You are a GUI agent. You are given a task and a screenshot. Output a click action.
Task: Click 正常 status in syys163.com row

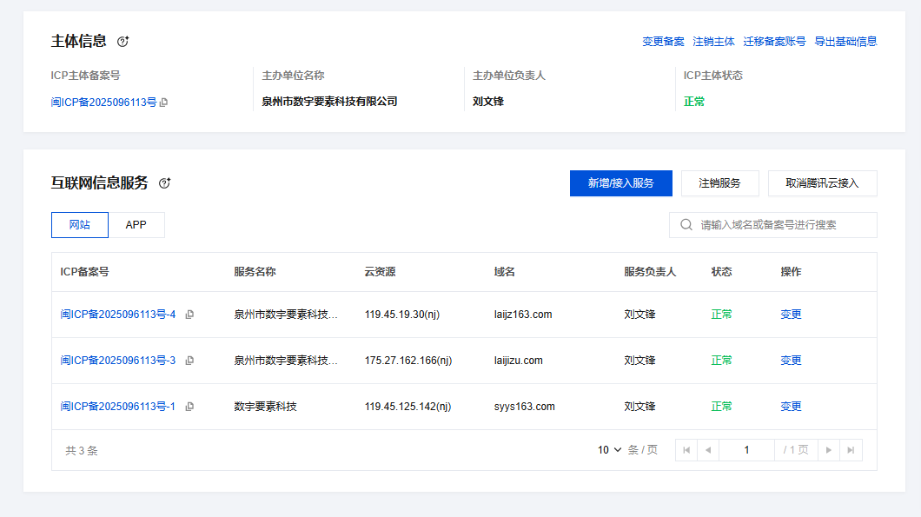coord(721,407)
